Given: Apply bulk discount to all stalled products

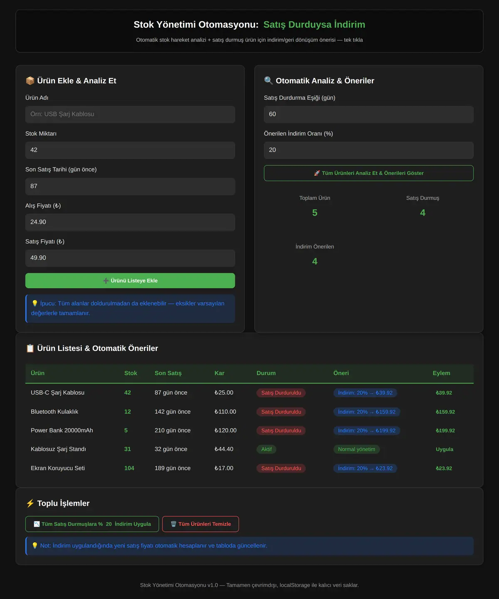Looking at the screenshot, I should click(92, 524).
